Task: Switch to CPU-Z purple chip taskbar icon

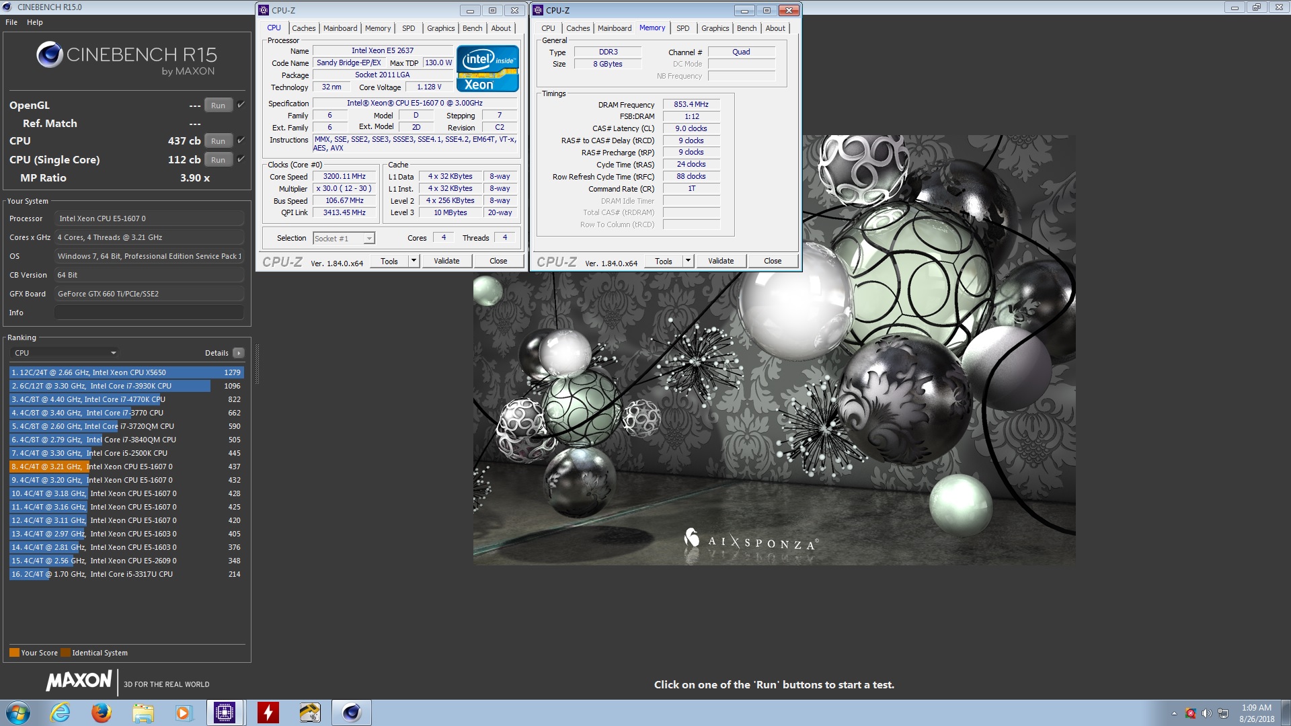Action: (x=225, y=713)
